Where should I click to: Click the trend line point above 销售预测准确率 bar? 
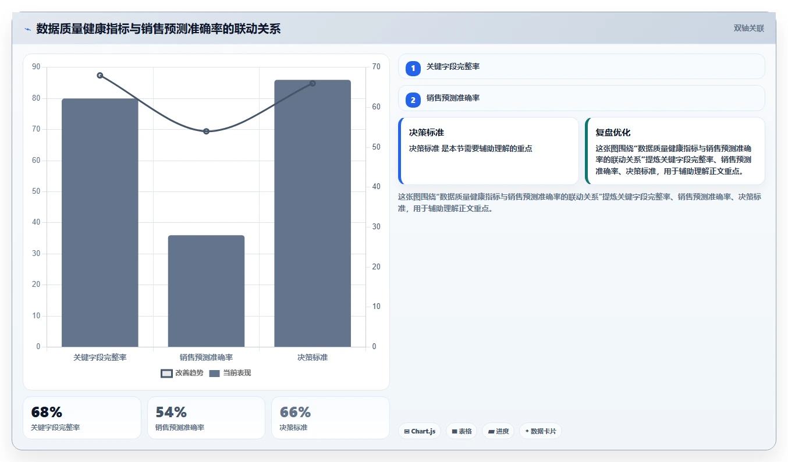(x=206, y=132)
